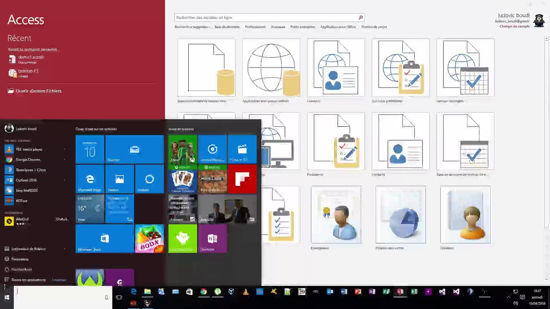Open VLC media player from Start menu
Viewport: 550px width, 309px height.
(29, 149)
